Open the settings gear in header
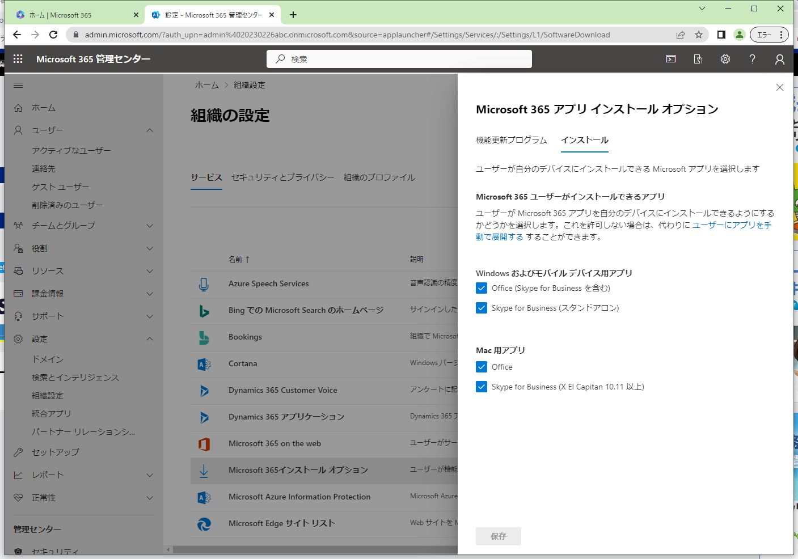The image size is (798, 559). pos(725,59)
